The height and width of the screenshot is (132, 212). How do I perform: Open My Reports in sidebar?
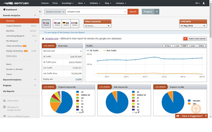[9, 91]
